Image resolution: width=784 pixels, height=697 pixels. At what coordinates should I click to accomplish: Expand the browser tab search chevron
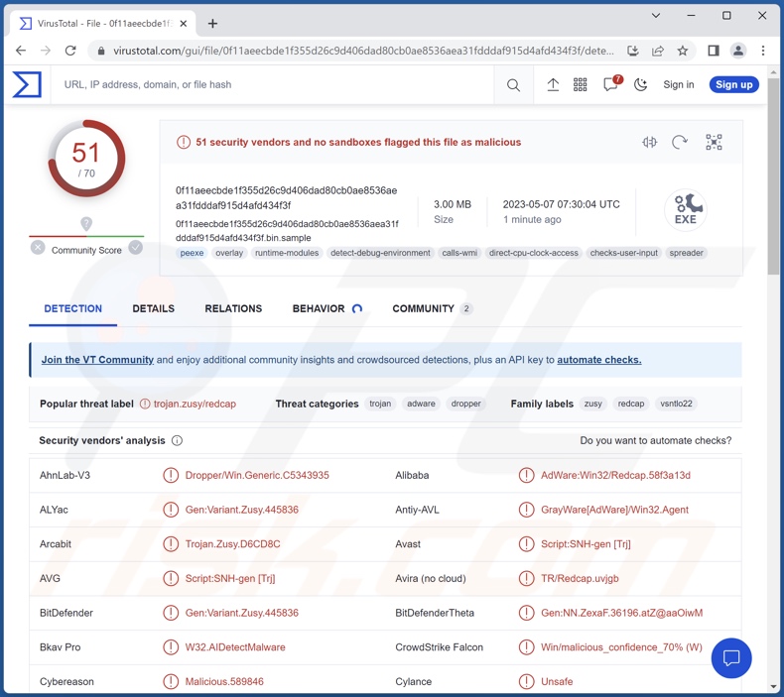point(656,16)
